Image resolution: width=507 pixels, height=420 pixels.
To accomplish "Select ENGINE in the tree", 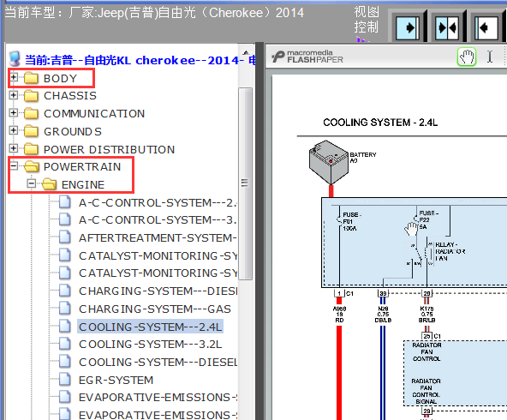I will (x=83, y=185).
